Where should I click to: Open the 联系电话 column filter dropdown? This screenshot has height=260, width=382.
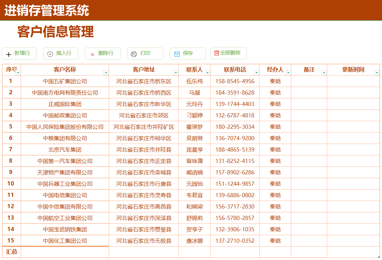(x=256, y=73)
